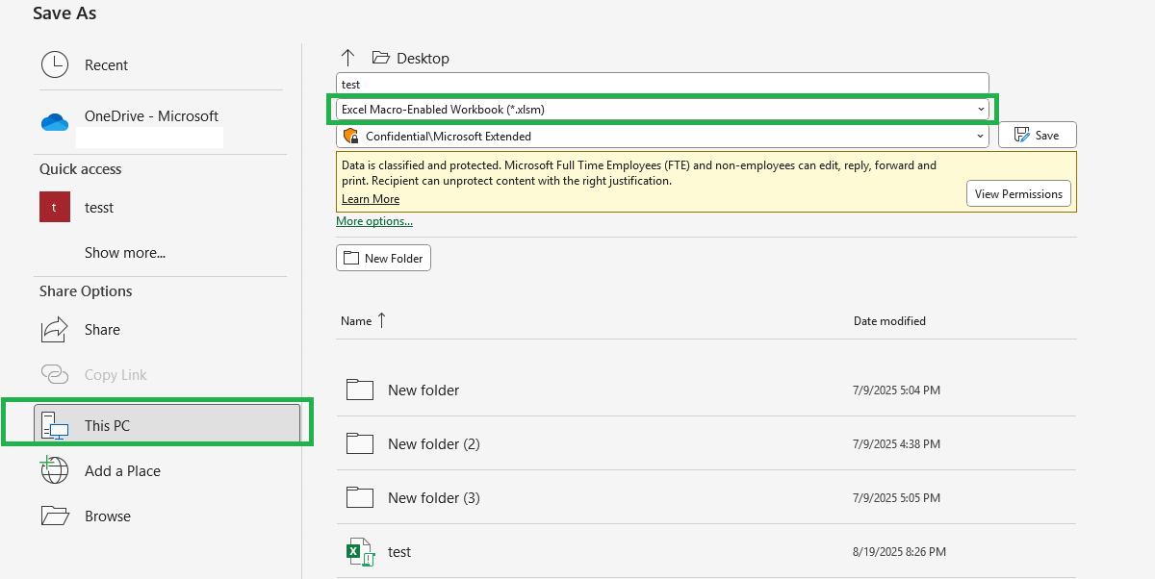Image resolution: width=1155 pixels, height=579 pixels.
Task: Click the Share arrow icon
Action: (x=55, y=329)
